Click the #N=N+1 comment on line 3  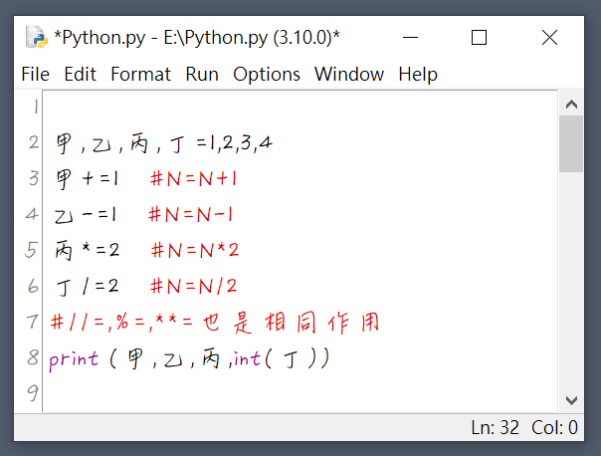194,179
